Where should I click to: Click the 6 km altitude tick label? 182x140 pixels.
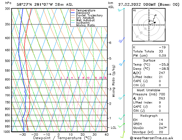pyautogui.click(x=110, y=43)
